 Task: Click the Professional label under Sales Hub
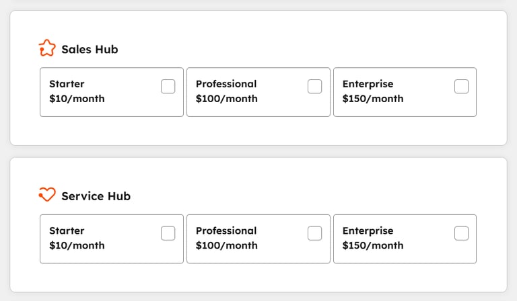[x=226, y=84]
